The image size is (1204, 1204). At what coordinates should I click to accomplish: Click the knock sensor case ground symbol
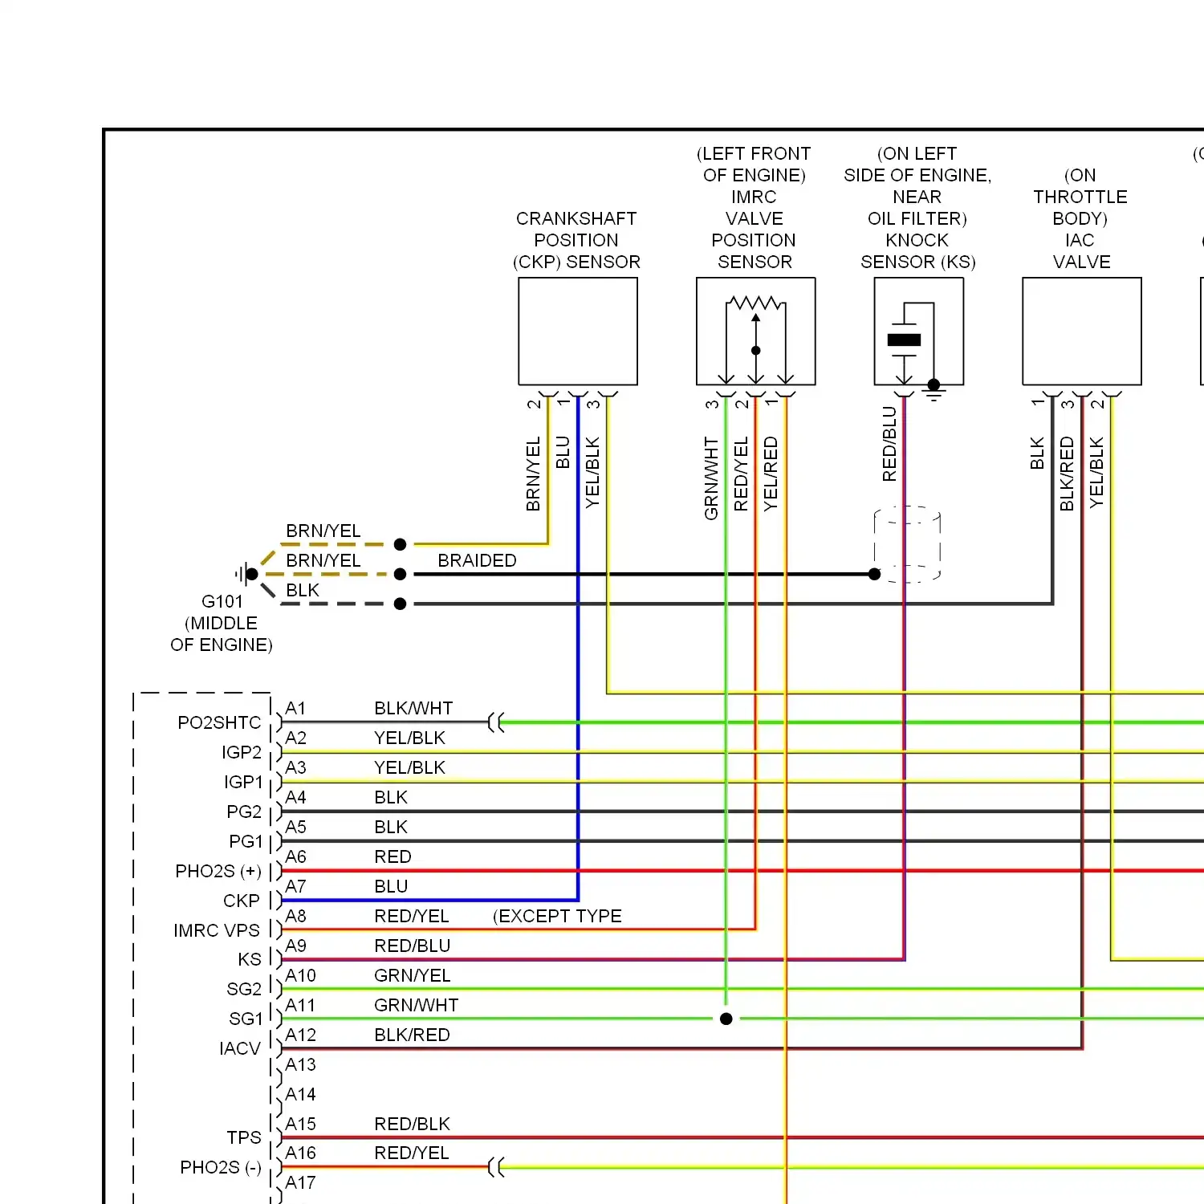pyautogui.click(x=934, y=389)
